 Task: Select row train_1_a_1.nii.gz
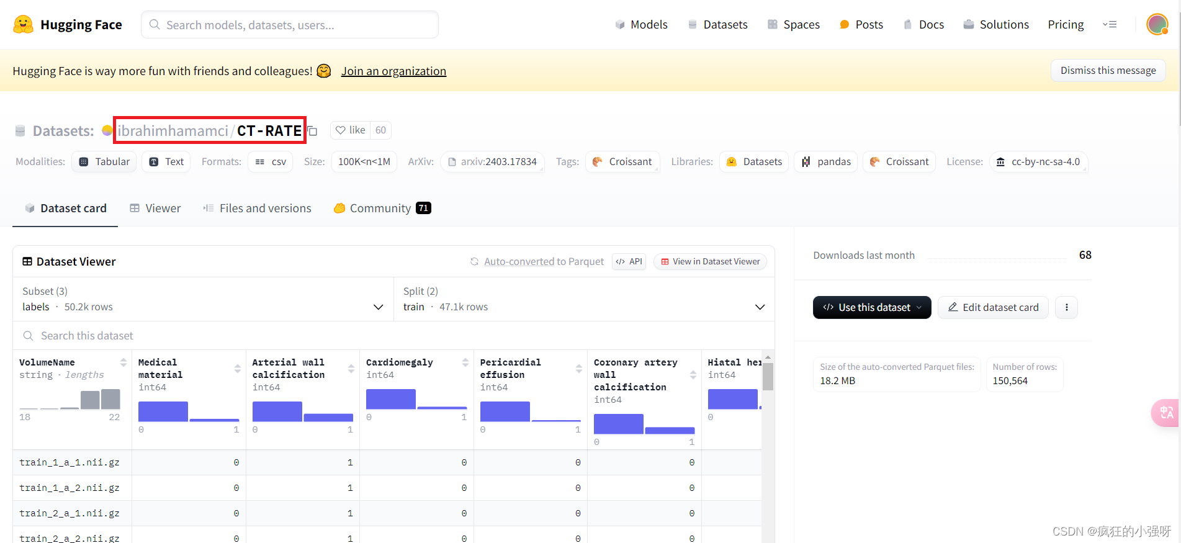[387, 463]
